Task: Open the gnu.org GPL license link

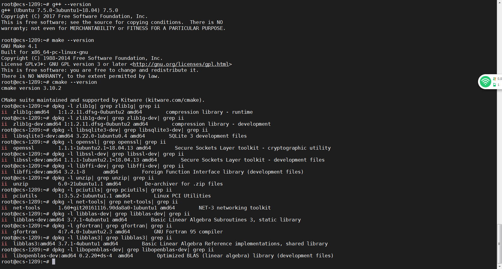Action: pos(181,64)
